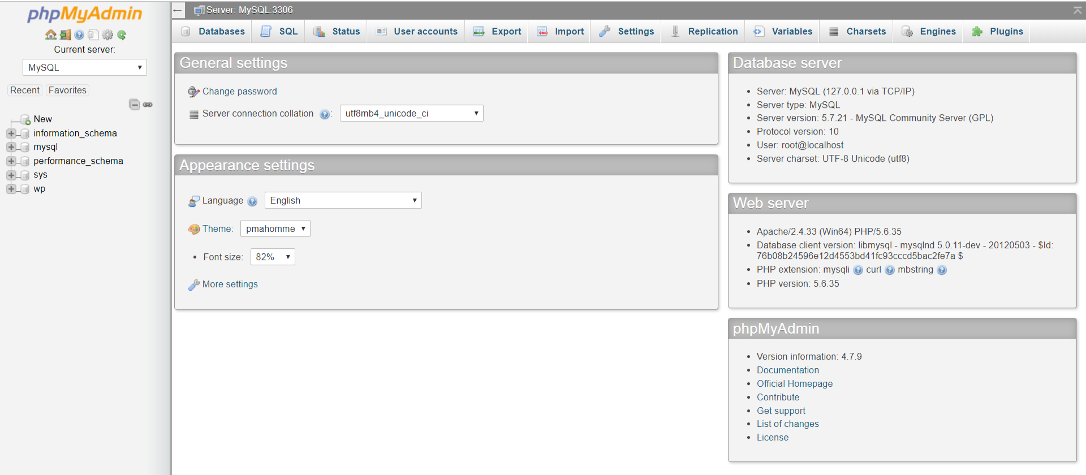This screenshot has width=1086, height=475.
Task: Toggle the link with main panel icon
Action: tap(148, 105)
